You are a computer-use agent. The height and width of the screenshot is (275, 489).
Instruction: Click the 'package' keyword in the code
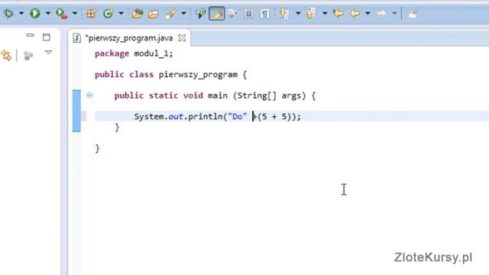[112, 53]
